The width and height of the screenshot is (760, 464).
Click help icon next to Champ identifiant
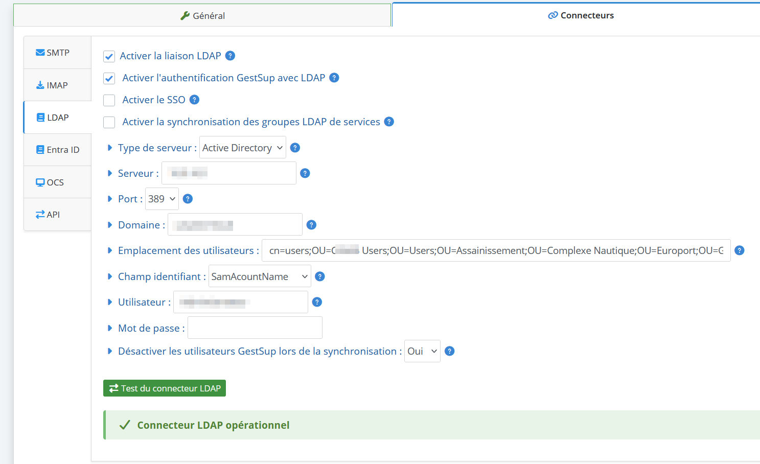(x=320, y=276)
